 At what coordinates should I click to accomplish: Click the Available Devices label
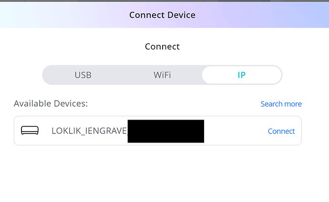tap(51, 103)
